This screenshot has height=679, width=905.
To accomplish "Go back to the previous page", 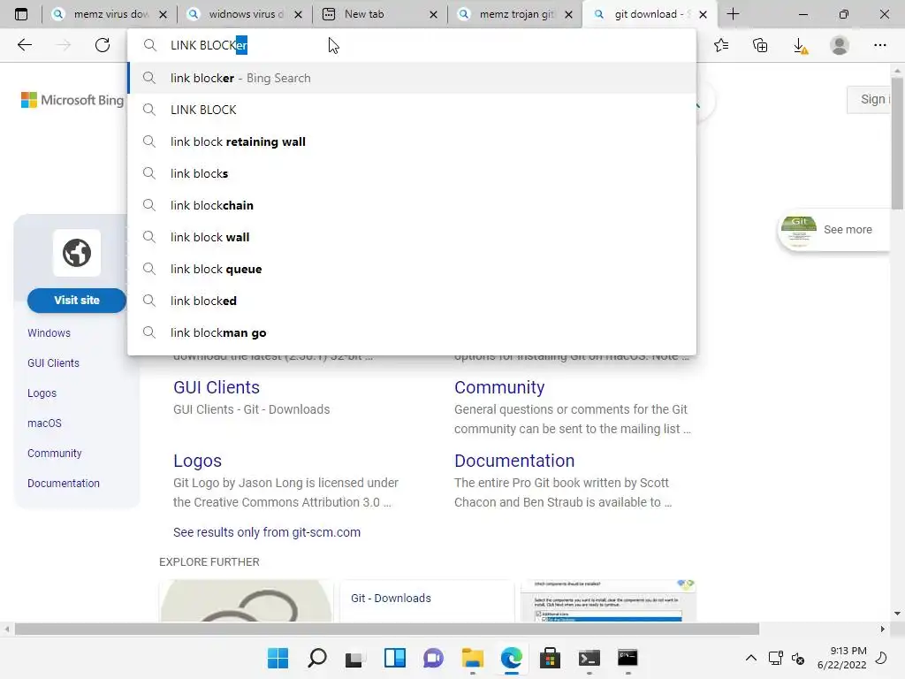I will (24, 45).
